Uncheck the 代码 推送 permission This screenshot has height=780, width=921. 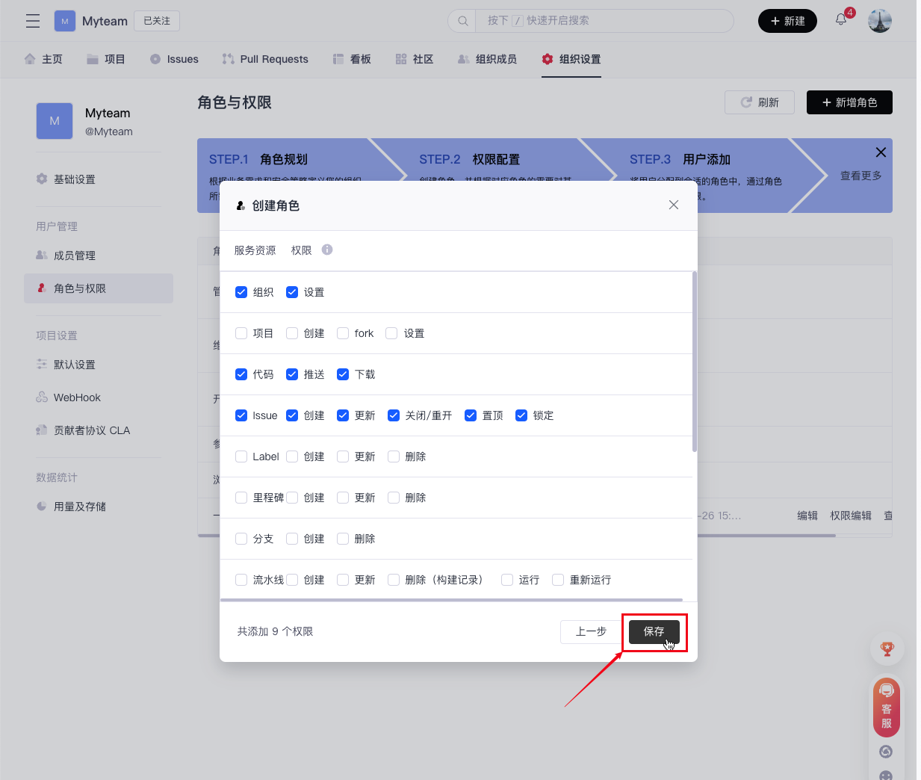pos(292,374)
